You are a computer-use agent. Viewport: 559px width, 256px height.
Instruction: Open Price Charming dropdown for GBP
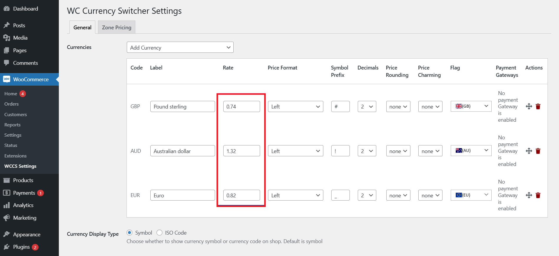coord(430,106)
